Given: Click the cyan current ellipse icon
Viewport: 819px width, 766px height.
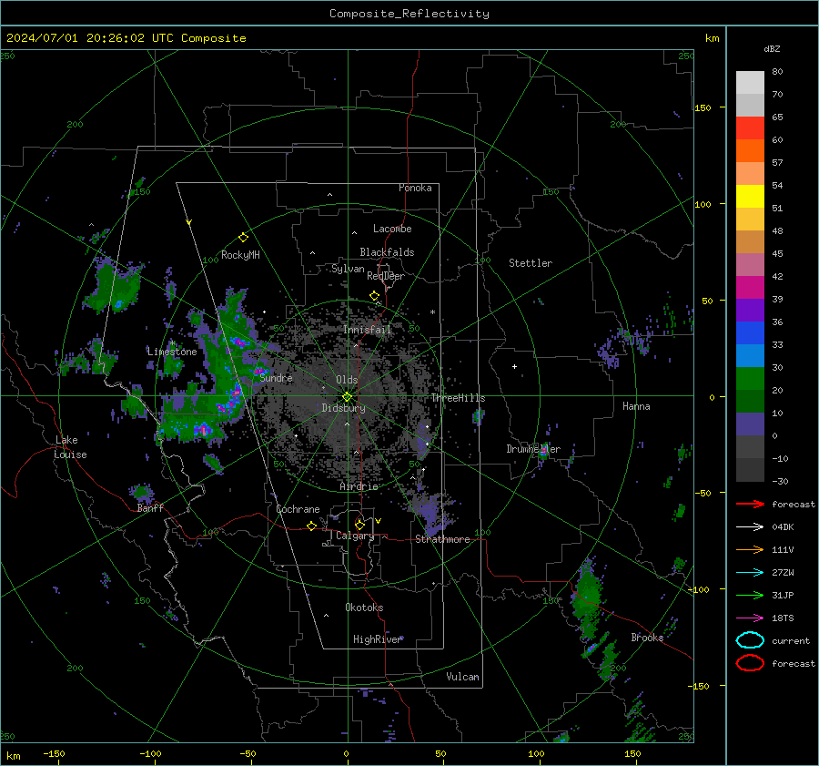Looking at the screenshot, I should 750,640.
